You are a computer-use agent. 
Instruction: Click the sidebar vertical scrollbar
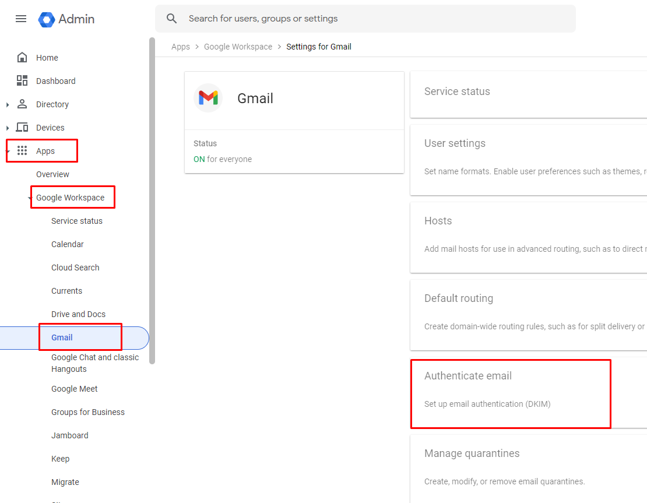(x=152, y=198)
